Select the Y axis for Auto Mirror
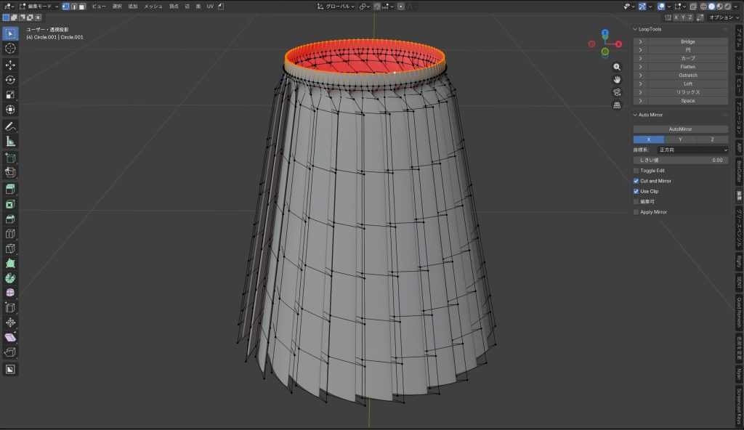Image resolution: width=744 pixels, height=430 pixels. tap(680, 139)
